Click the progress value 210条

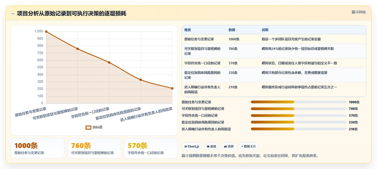(353, 129)
